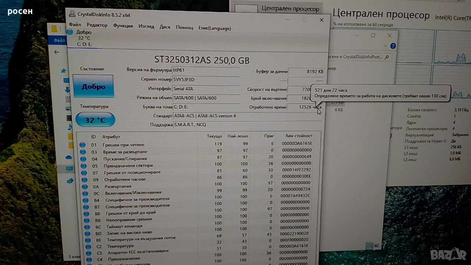Select the disk status icon above C: D: E:
Screen dimensions: 471x265
tap(70, 32)
